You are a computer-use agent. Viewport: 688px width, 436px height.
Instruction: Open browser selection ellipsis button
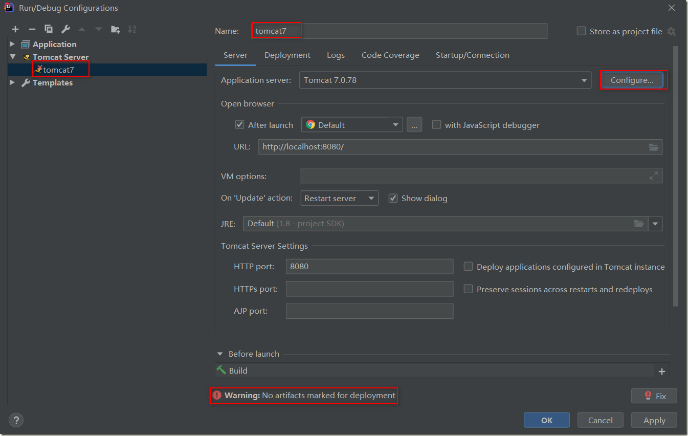coord(414,124)
